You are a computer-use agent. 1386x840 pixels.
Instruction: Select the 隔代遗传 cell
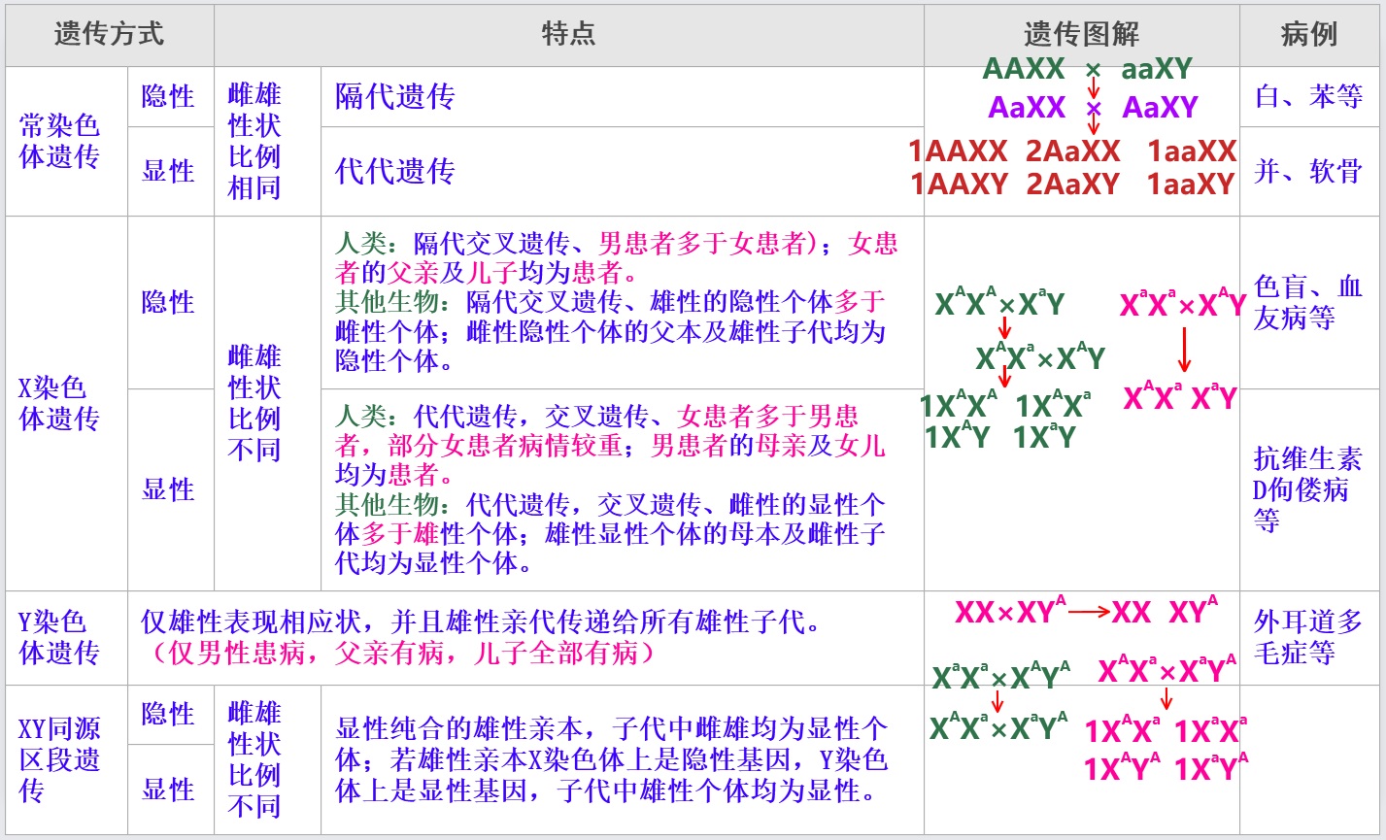(x=394, y=96)
